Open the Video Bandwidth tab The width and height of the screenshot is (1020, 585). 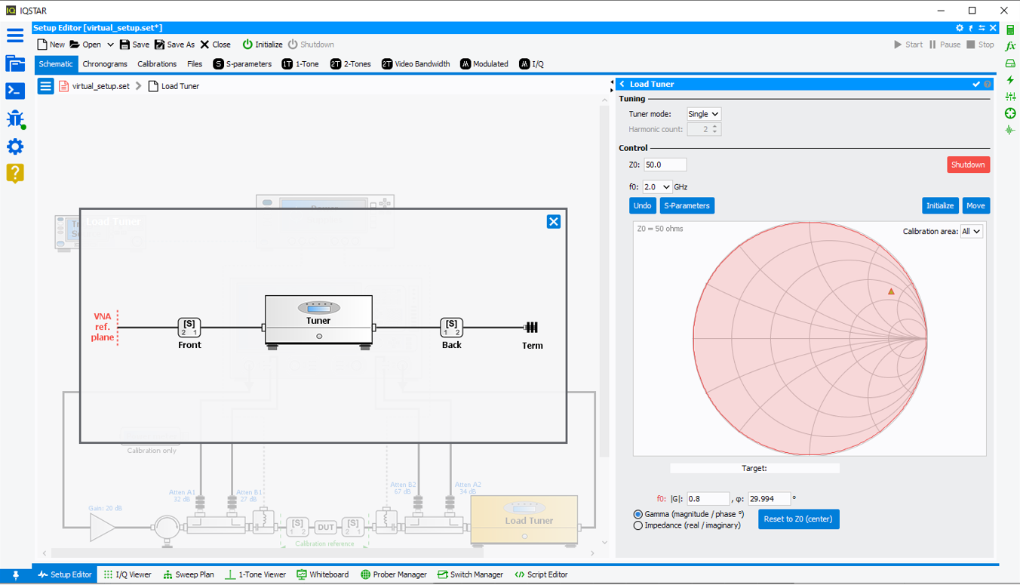[416, 64]
